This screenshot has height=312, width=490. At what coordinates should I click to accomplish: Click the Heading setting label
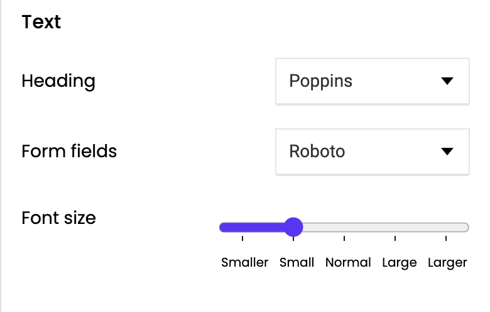coord(58,81)
